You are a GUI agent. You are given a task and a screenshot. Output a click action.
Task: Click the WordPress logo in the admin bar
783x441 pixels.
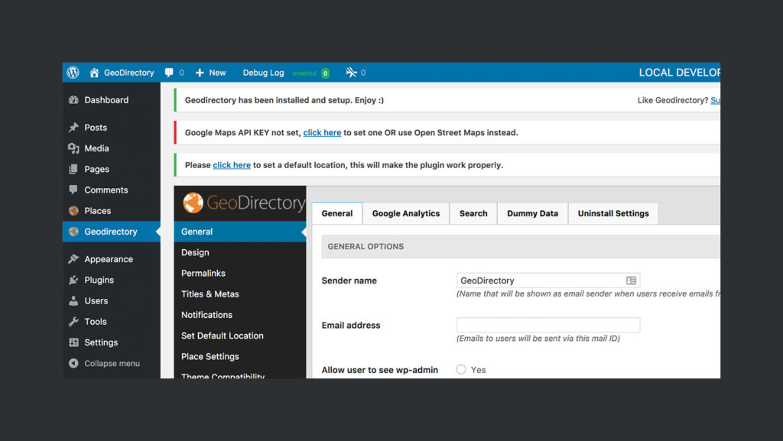[72, 72]
